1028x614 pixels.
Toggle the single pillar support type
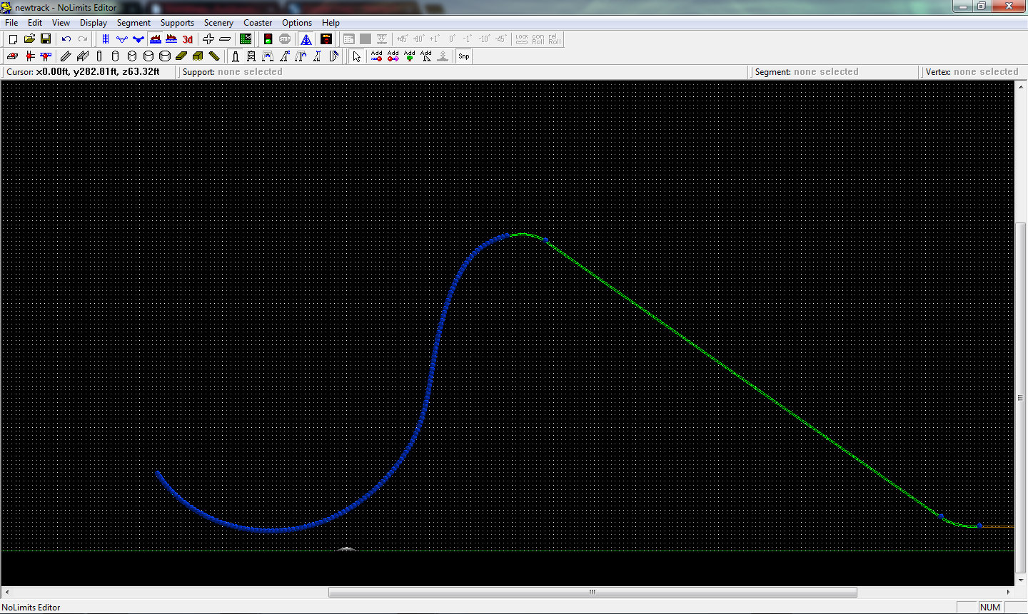(x=235, y=56)
